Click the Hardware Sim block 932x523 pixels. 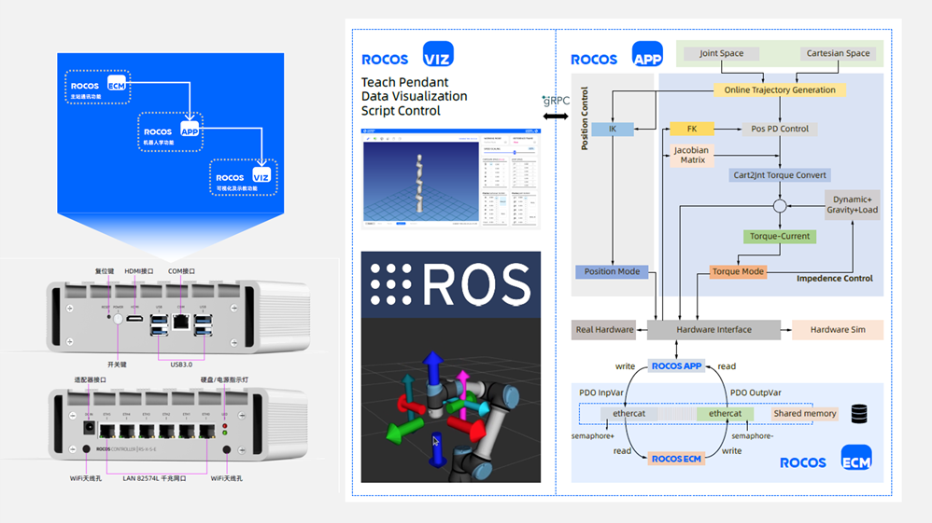coord(838,329)
